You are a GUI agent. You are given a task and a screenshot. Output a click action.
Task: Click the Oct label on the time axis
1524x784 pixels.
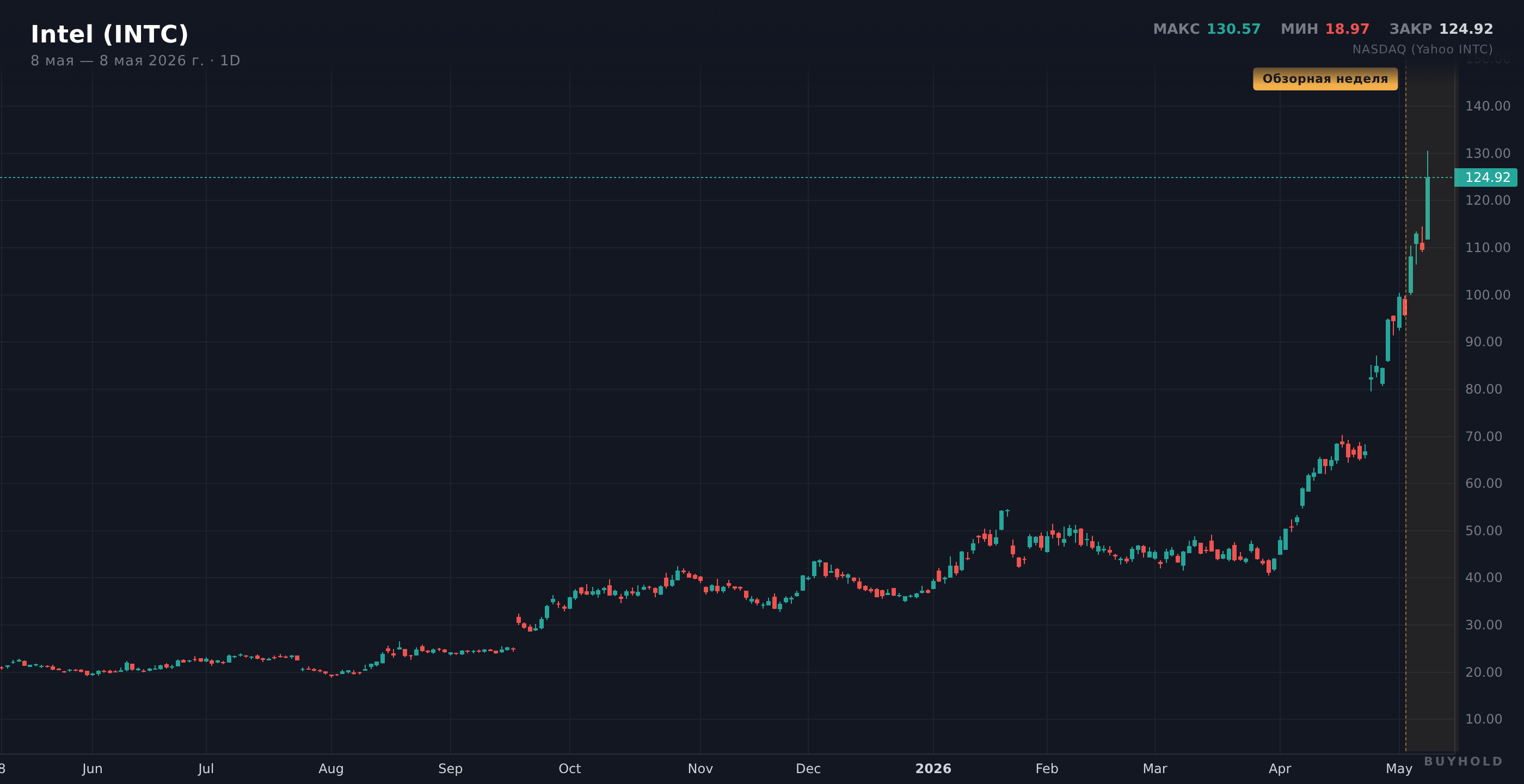[x=570, y=769]
